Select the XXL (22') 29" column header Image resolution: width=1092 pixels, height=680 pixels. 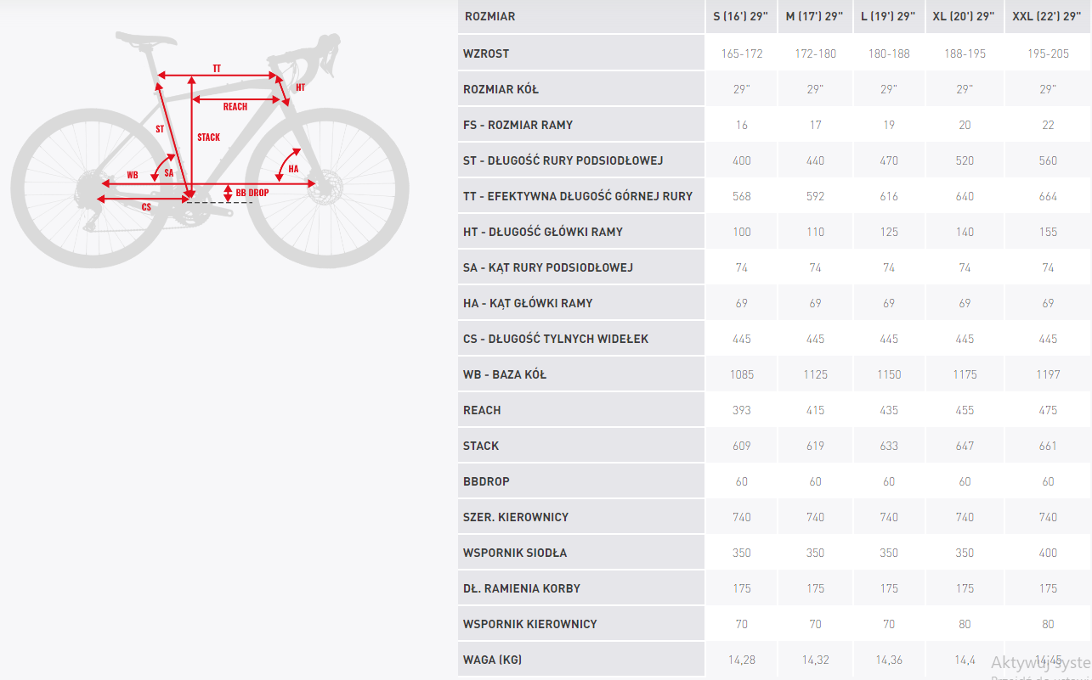(x=1047, y=17)
